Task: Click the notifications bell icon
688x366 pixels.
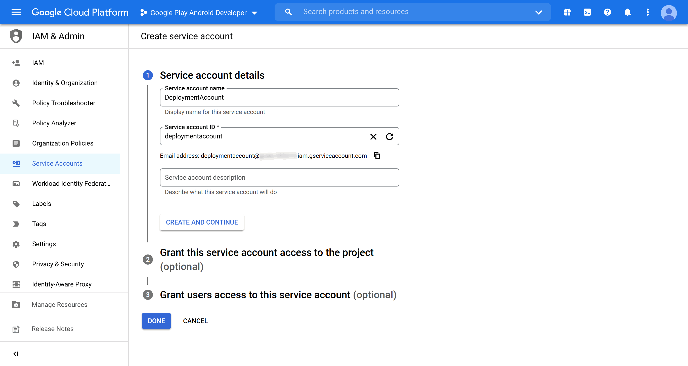Action: click(x=627, y=12)
